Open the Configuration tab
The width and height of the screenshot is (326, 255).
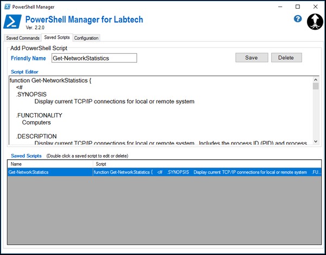click(86, 38)
